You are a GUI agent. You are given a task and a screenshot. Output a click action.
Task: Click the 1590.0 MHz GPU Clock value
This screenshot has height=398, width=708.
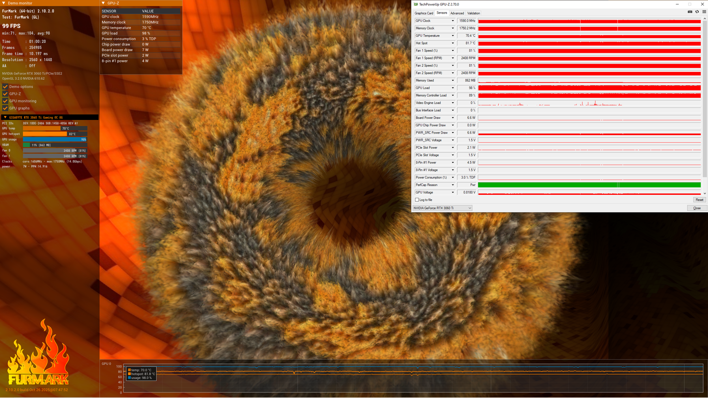[466, 21]
